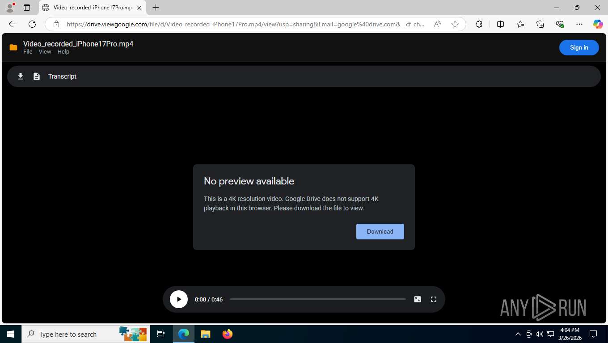This screenshot has width=608, height=343.
Task: Open the notification center icon
Action: coord(593,334)
